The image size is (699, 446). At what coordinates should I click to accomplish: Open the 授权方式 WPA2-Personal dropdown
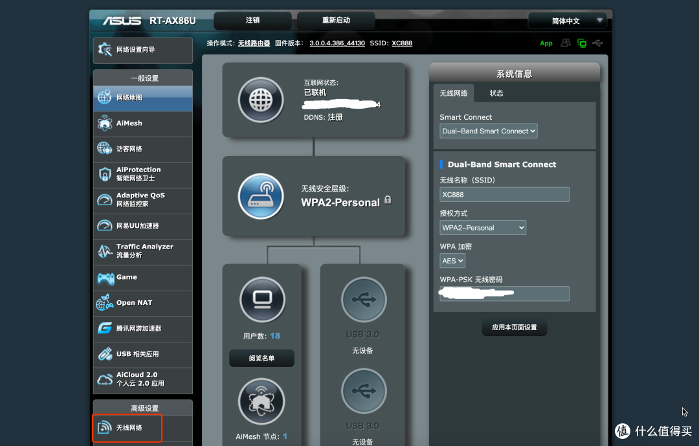click(483, 228)
